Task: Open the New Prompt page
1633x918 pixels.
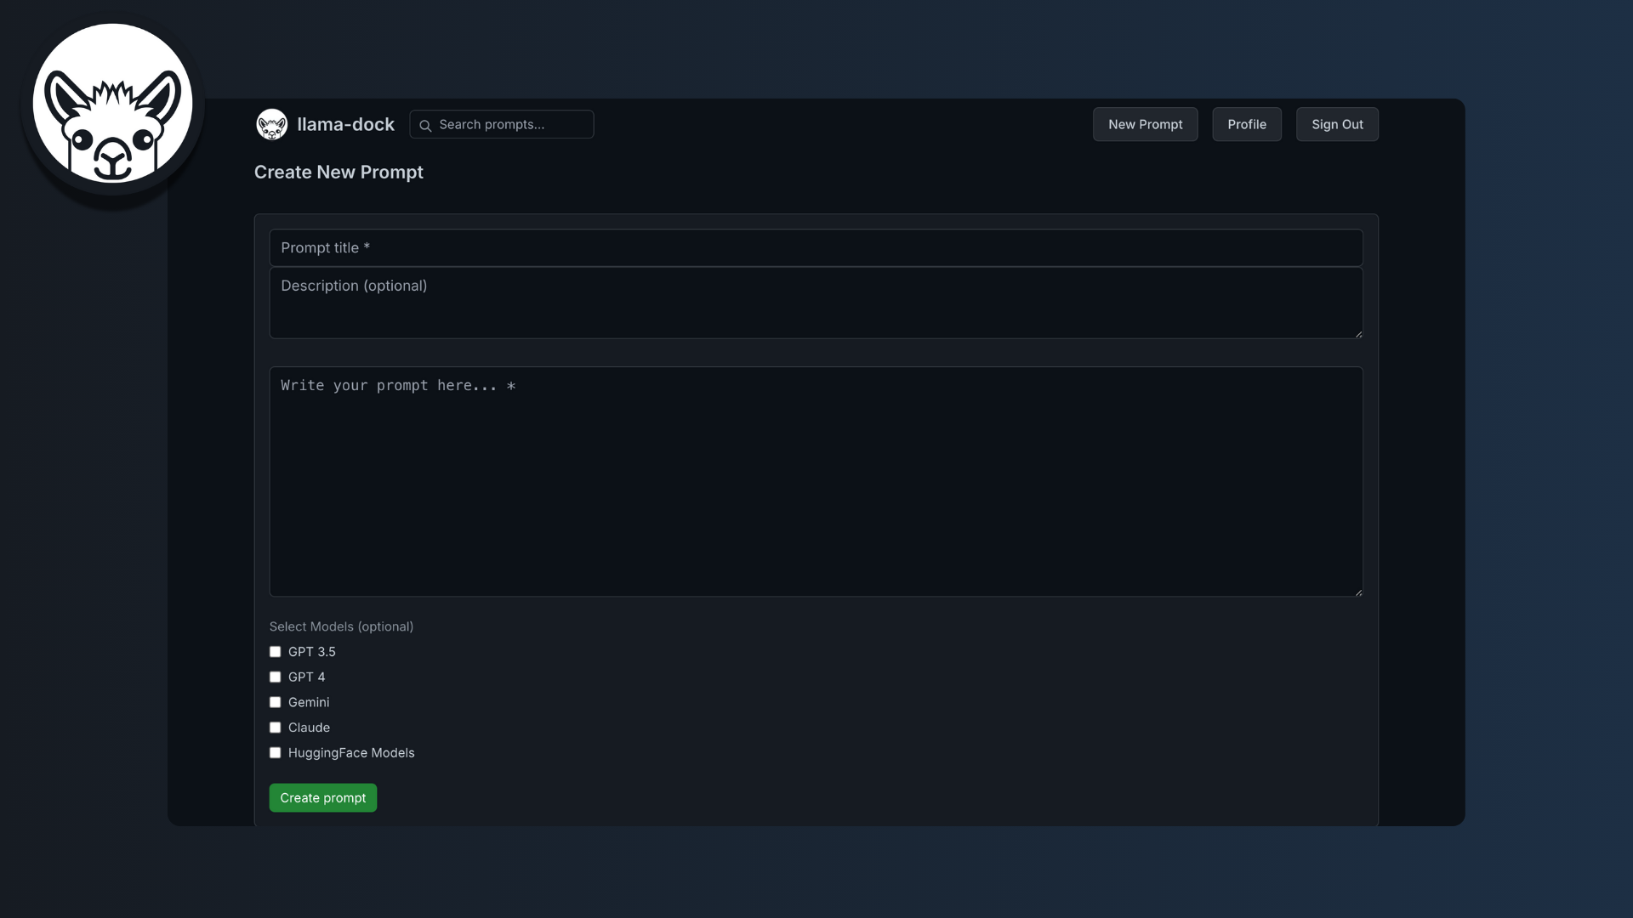Action: point(1145,124)
